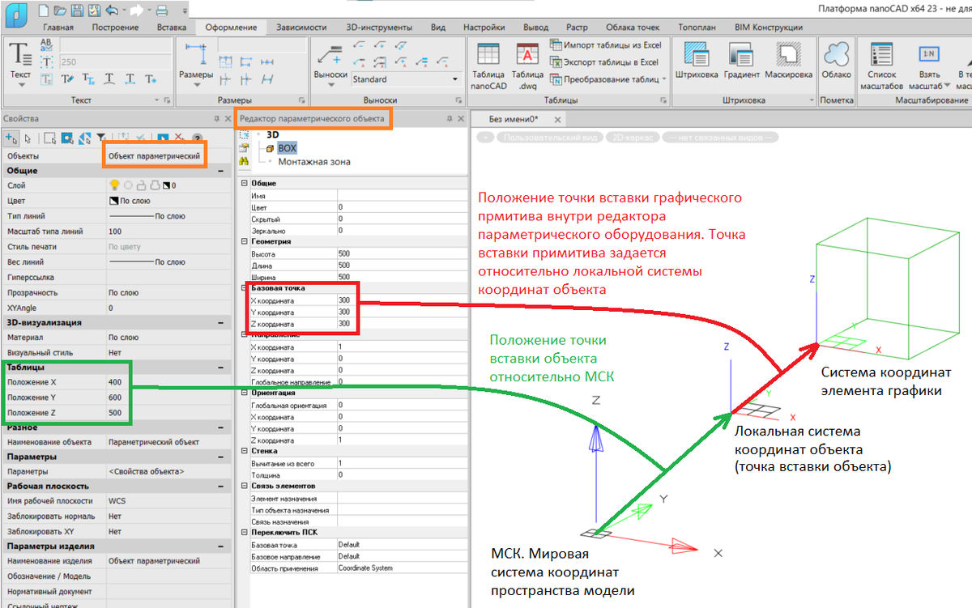Open the Преобразование таблиц dropdown
The image size is (972, 608).
click(663, 79)
